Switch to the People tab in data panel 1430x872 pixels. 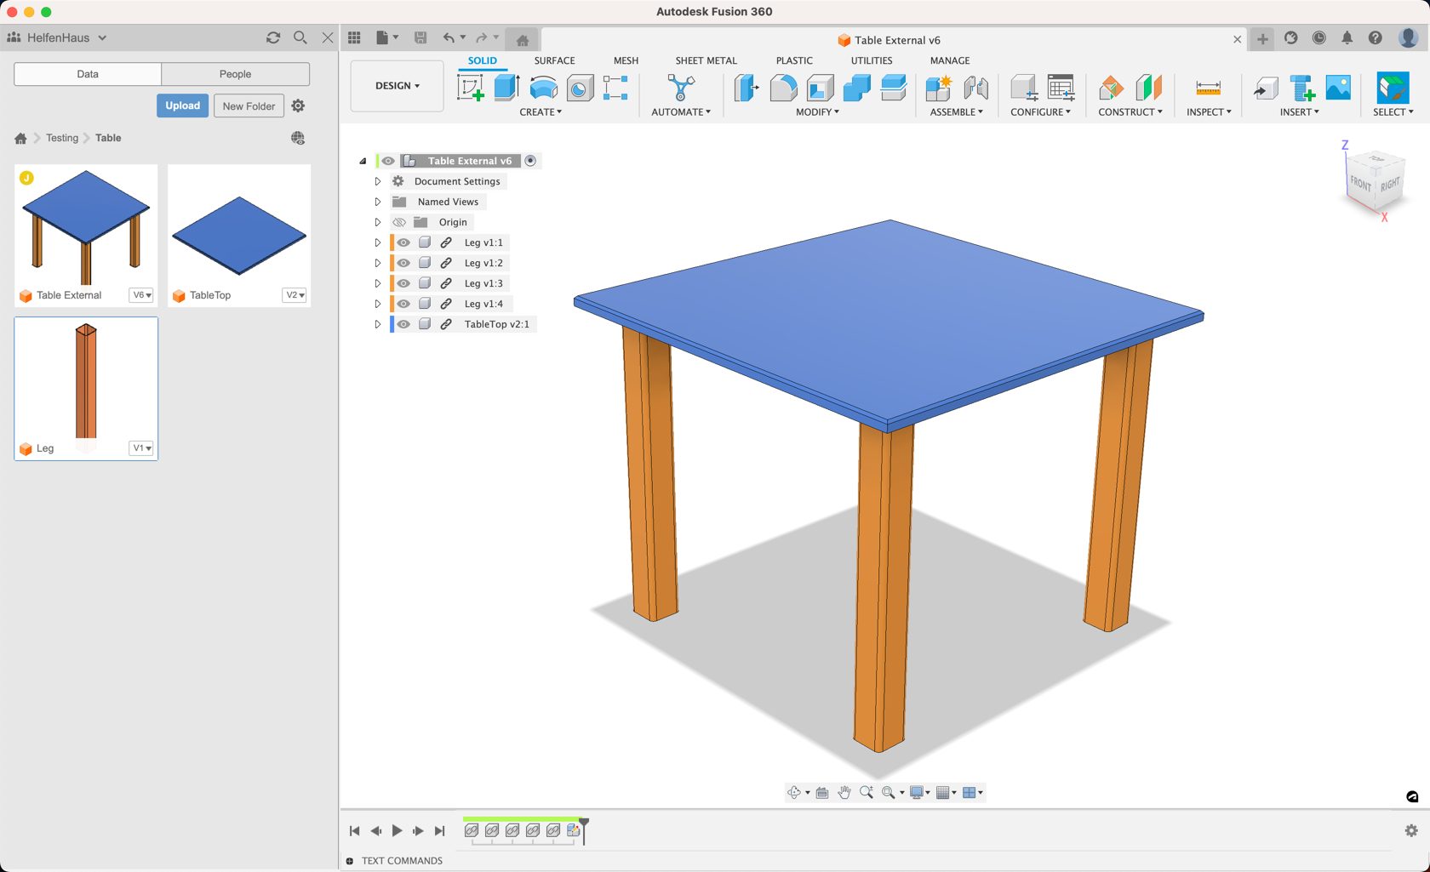point(235,74)
